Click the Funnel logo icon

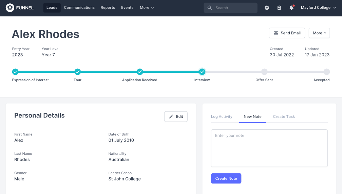[x=10, y=8]
